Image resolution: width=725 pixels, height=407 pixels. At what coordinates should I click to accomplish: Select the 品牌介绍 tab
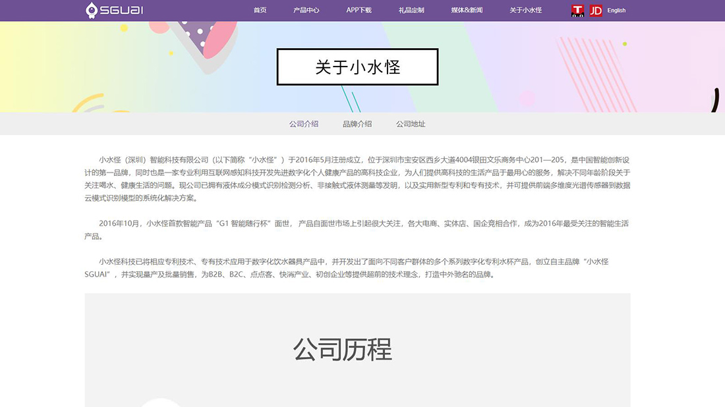tap(357, 123)
